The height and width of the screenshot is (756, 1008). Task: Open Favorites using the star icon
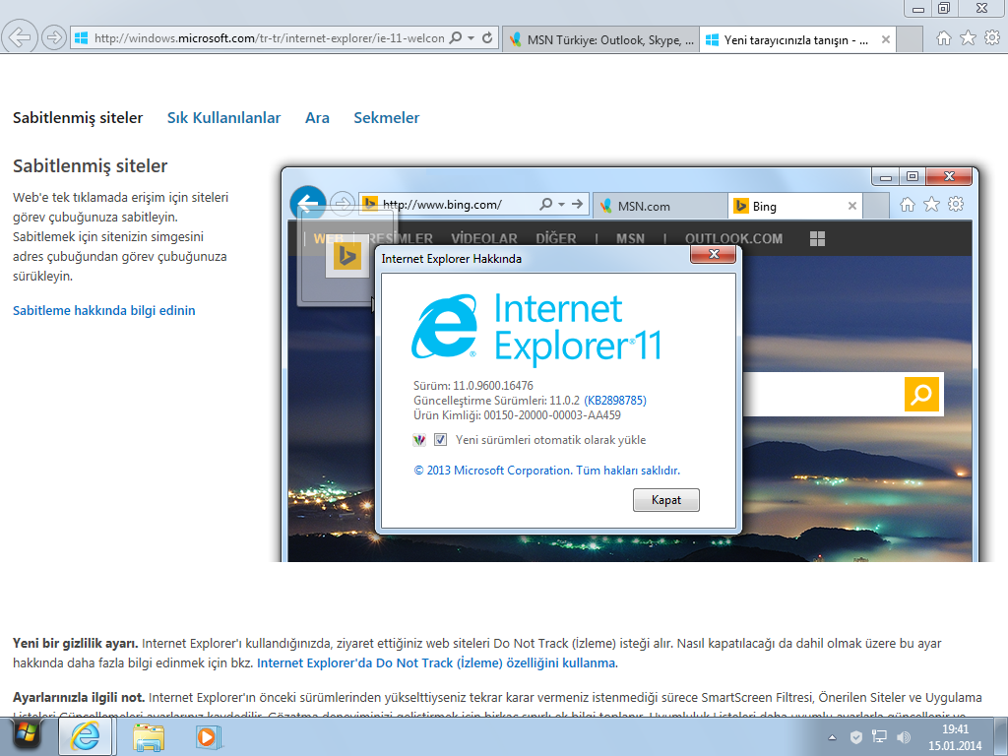968,38
